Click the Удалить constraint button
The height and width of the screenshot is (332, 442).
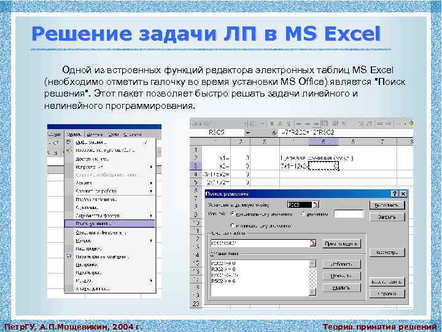(x=341, y=288)
